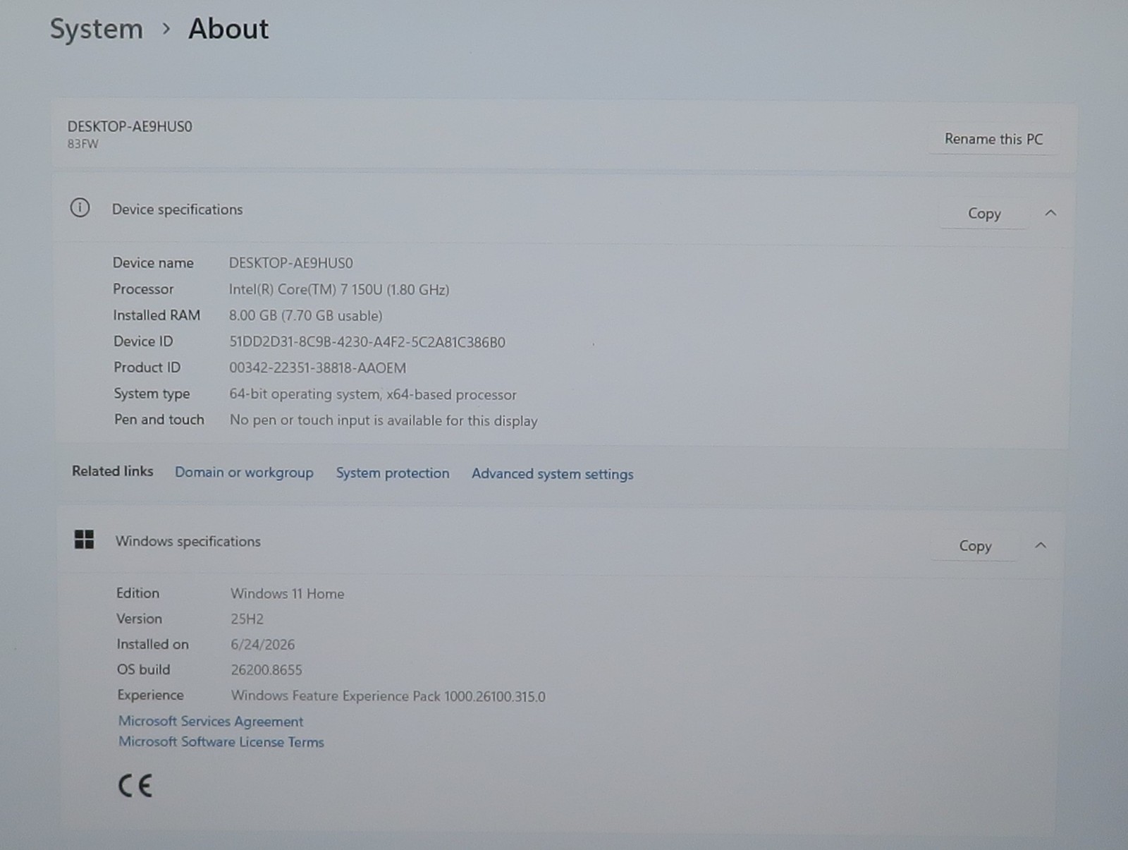Click the Installed RAM label
Screen dimensions: 1128x850
[x=157, y=315]
